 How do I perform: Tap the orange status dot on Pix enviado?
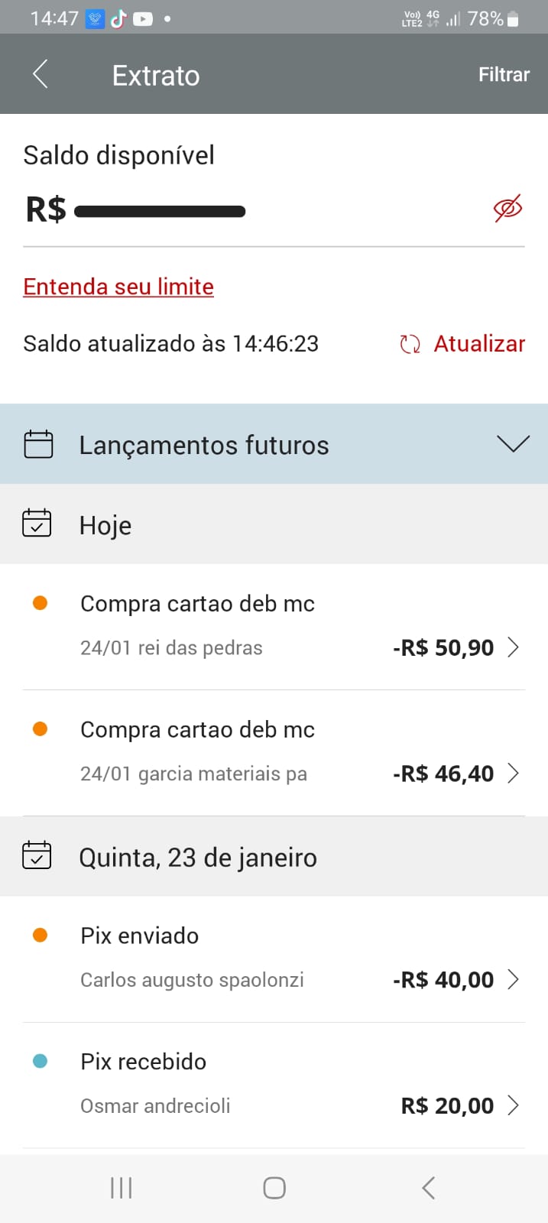tap(40, 934)
